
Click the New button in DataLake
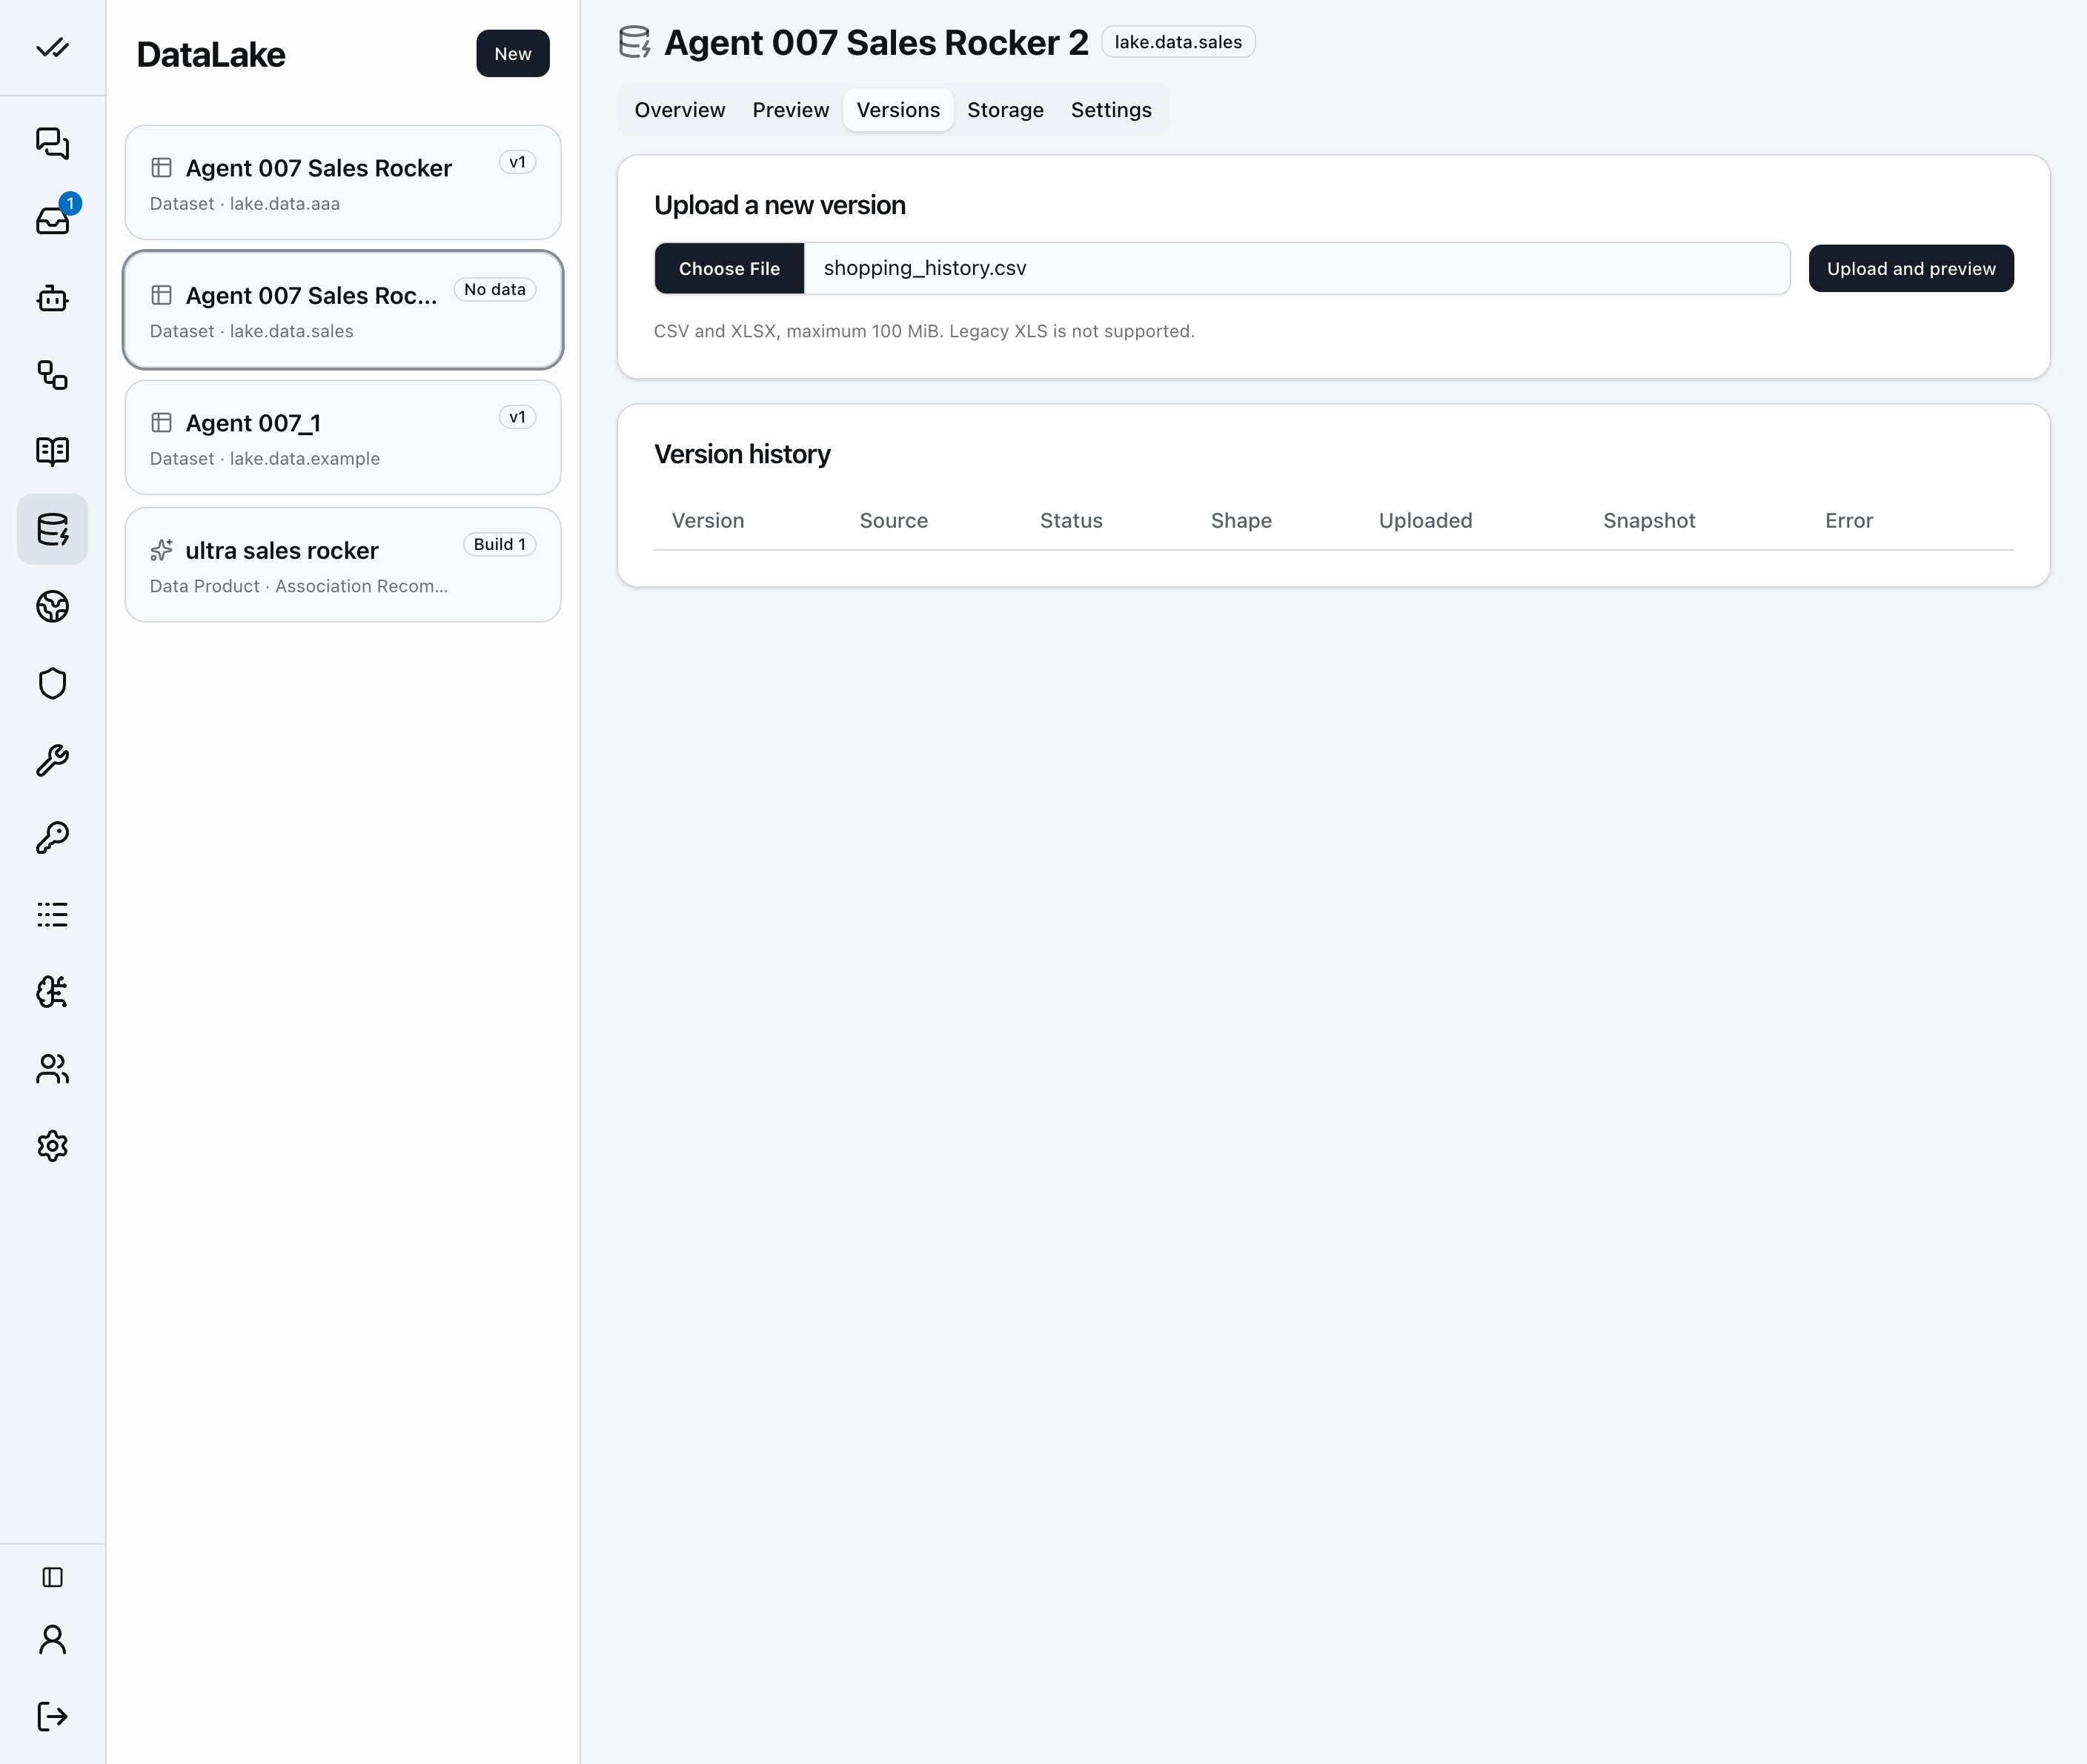tap(513, 53)
